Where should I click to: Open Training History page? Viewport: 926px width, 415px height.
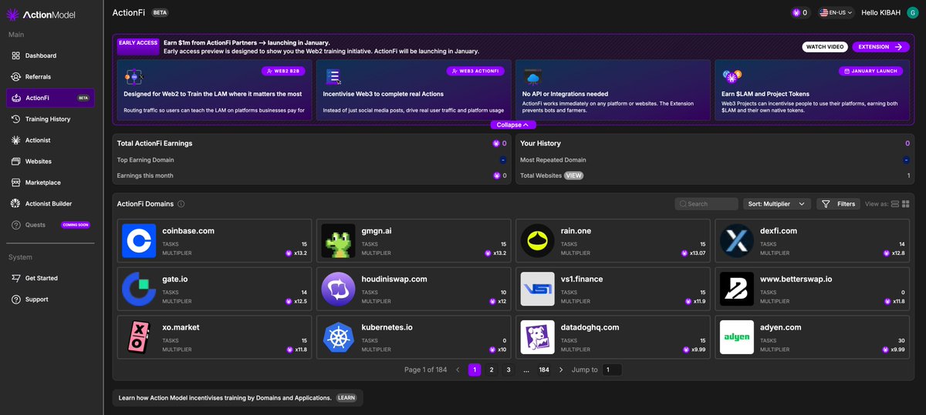[50, 119]
